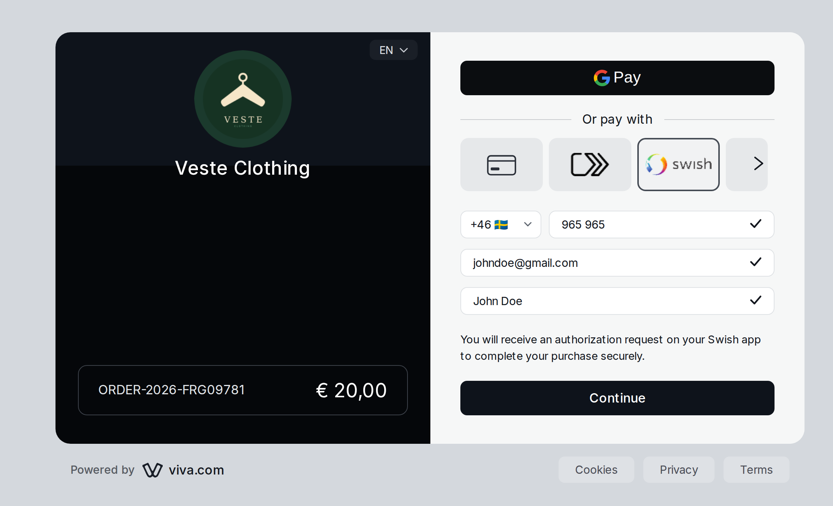Click the checkmark in the email field

tap(756, 262)
